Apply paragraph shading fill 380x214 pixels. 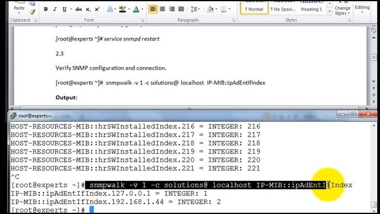[x=210, y=10]
